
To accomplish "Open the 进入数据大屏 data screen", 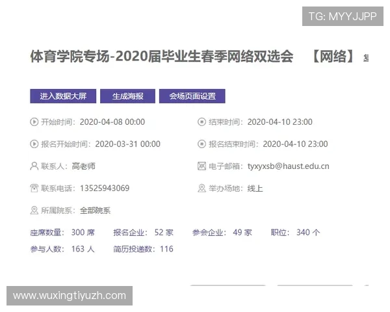I will 63,96.
